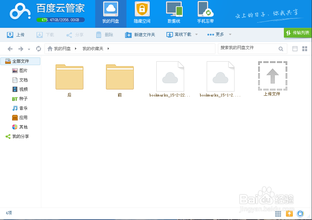Select 应用 category in the sidebar

[x=20, y=118]
